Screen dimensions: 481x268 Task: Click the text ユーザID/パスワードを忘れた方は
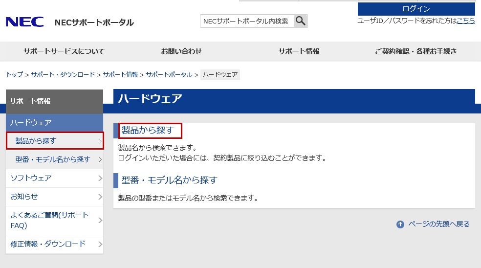(407, 21)
